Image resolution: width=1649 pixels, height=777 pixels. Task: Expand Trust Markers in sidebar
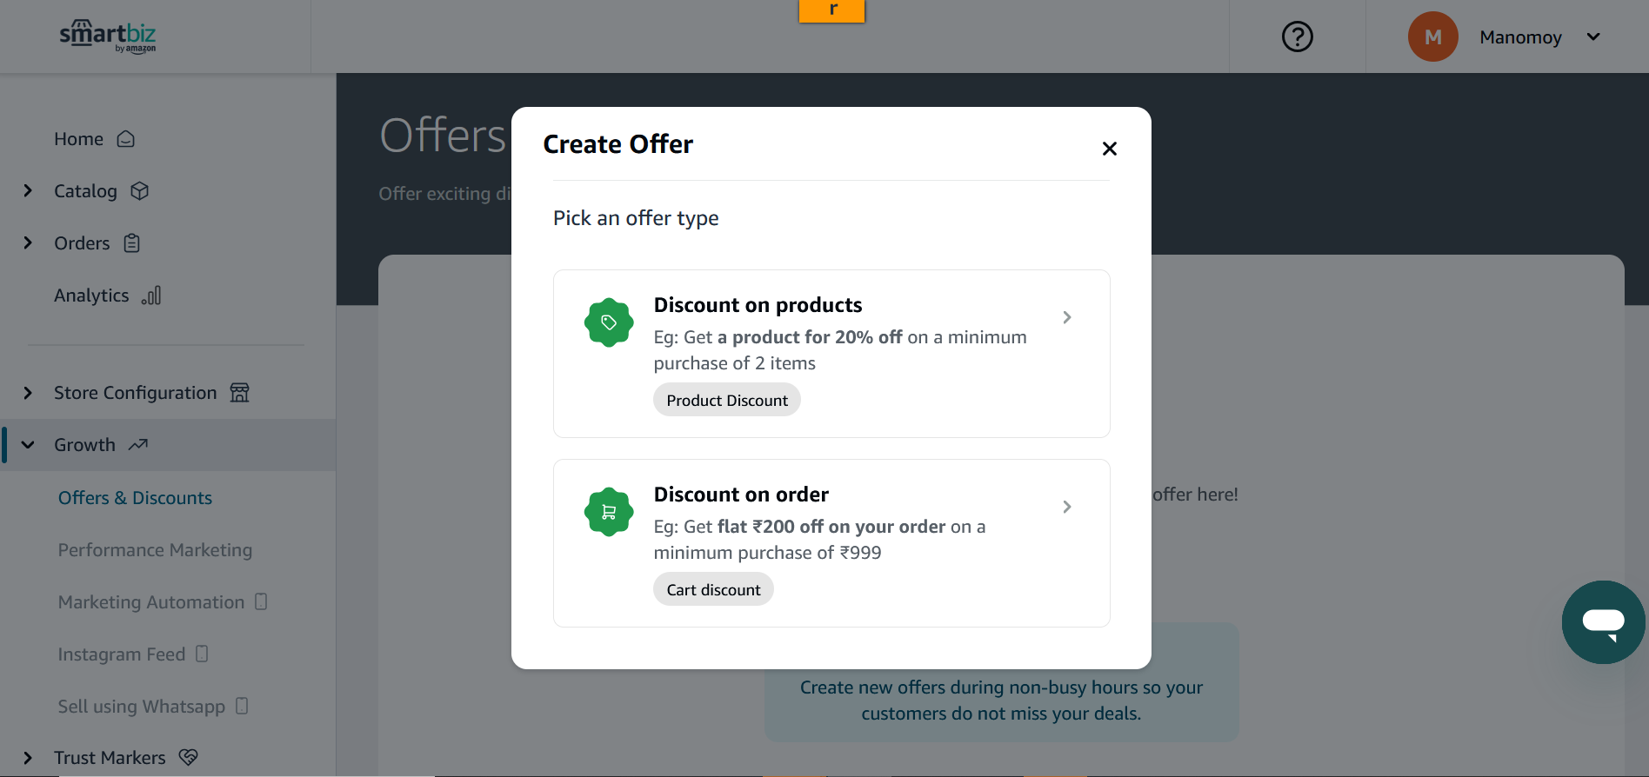click(28, 758)
